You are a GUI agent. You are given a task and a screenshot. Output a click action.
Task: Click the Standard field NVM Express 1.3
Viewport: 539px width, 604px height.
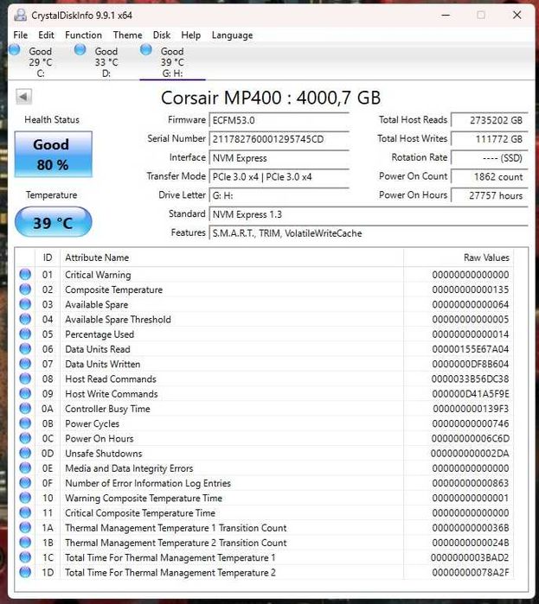tap(369, 214)
